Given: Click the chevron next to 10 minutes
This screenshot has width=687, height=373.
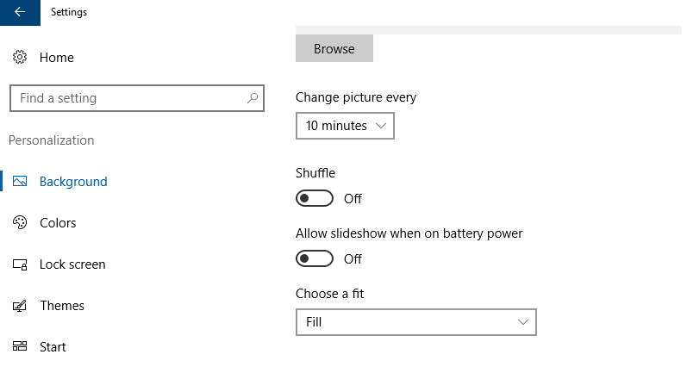Looking at the screenshot, I should point(381,126).
